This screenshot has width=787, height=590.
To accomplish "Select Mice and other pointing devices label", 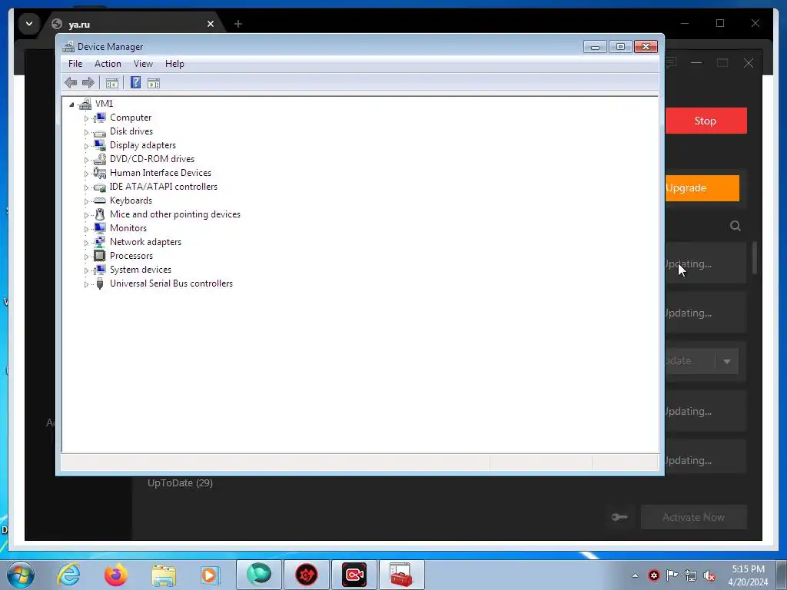I will tap(175, 214).
